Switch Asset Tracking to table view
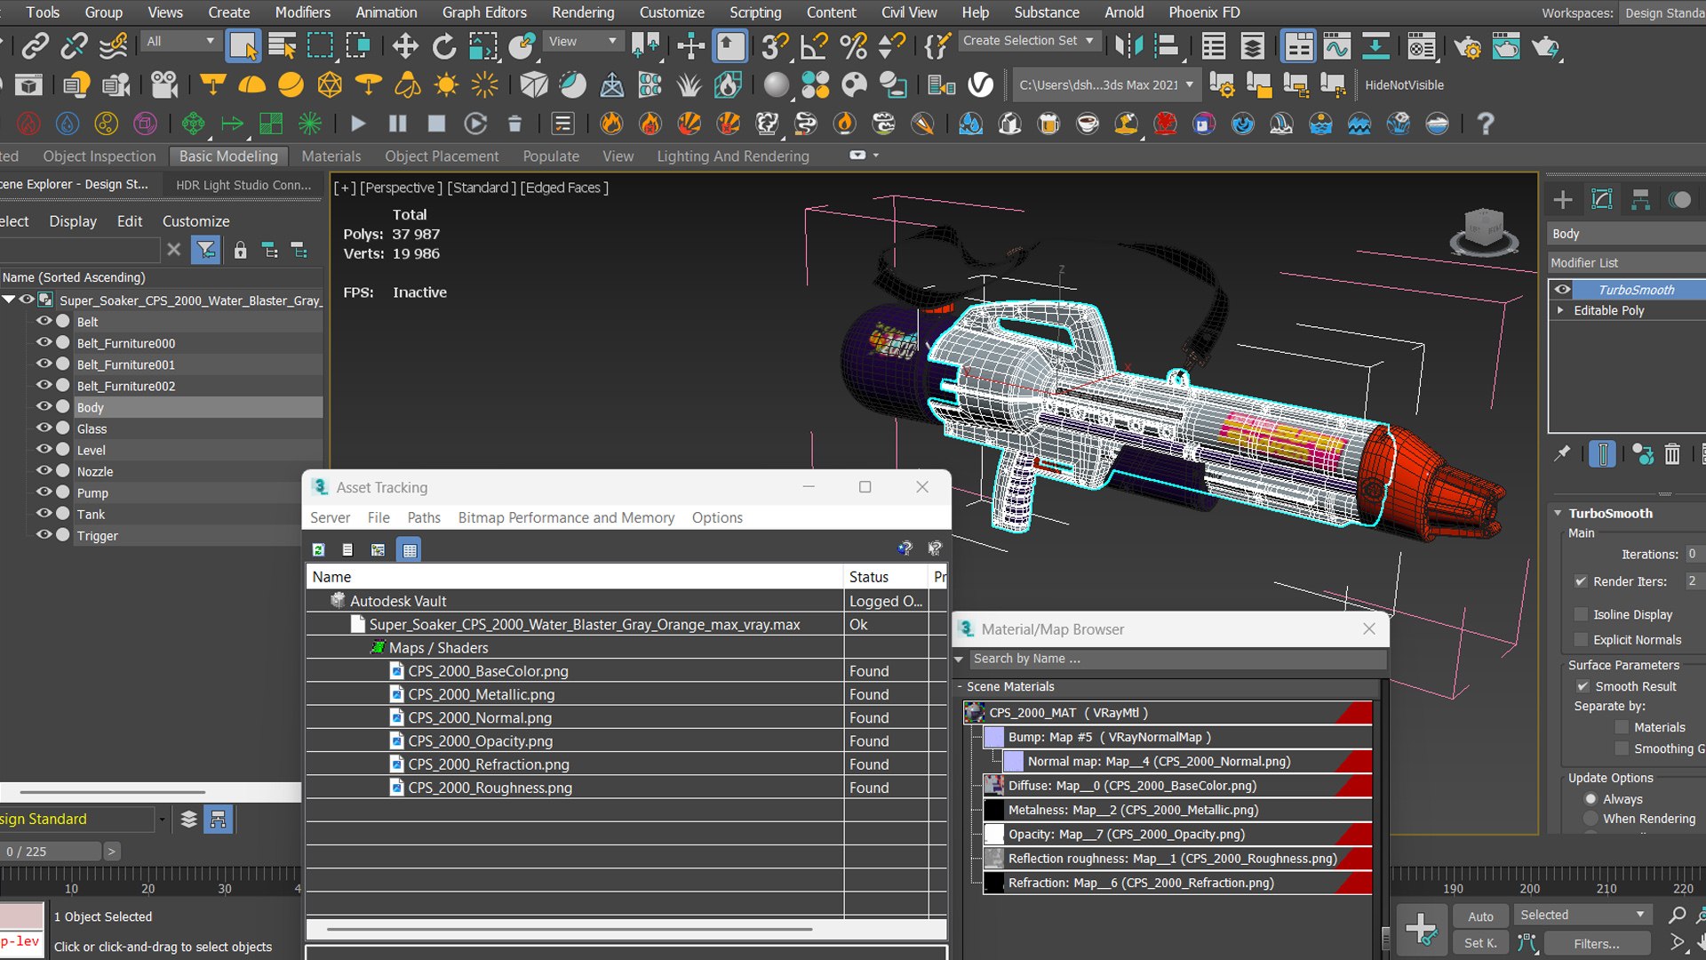Image resolution: width=1706 pixels, height=960 pixels. click(x=409, y=550)
